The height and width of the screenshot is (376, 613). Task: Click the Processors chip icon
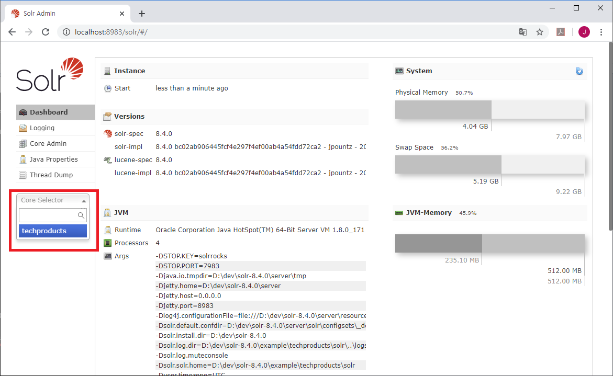coord(107,243)
